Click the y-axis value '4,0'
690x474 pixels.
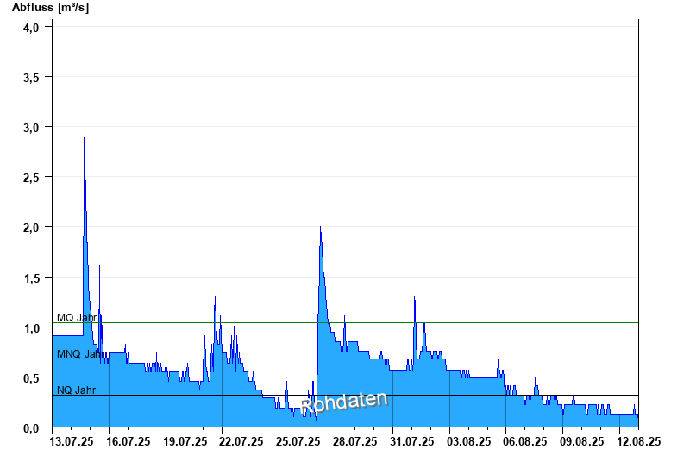31,28
